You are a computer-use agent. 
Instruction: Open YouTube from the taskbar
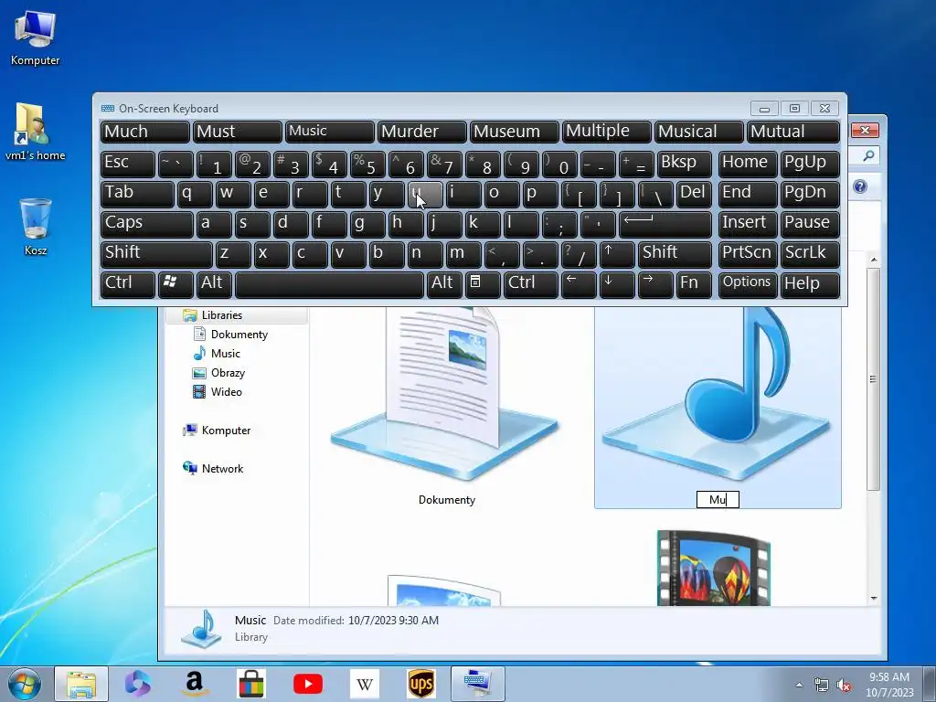pos(308,684)
